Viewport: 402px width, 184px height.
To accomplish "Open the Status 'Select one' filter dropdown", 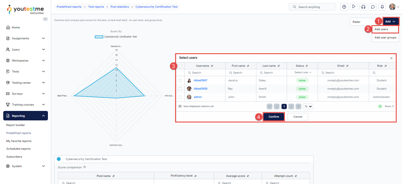I will (x=303, y=72).
